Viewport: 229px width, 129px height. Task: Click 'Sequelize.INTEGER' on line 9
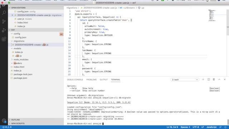point(102,35)
